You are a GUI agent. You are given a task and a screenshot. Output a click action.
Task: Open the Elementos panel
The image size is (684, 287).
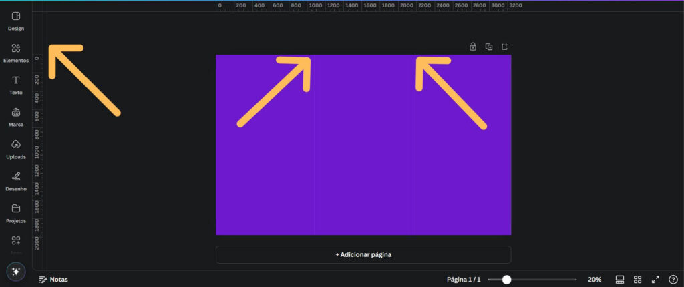click(x=16, y=53)
